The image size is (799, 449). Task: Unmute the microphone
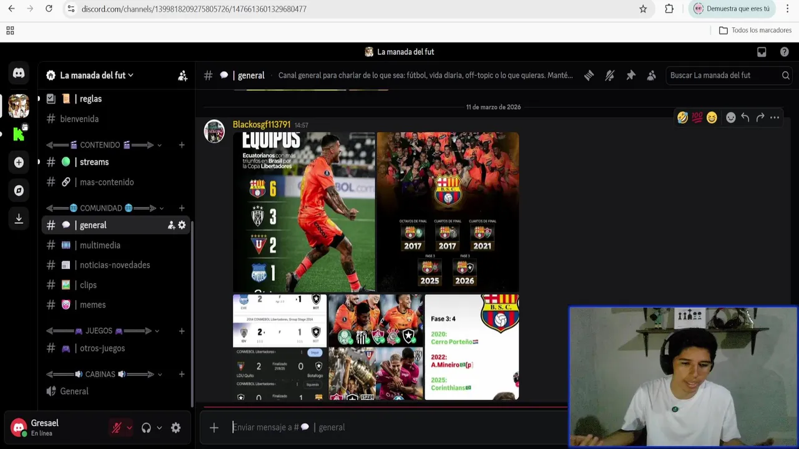tap(116, 428)
